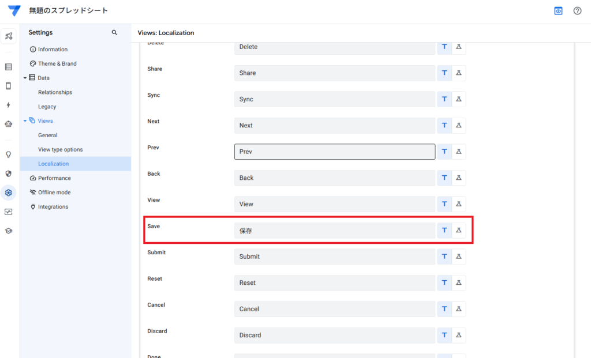The image size is (591, 358).
Task: Click the app preview icon at top right
Action: 558,11
